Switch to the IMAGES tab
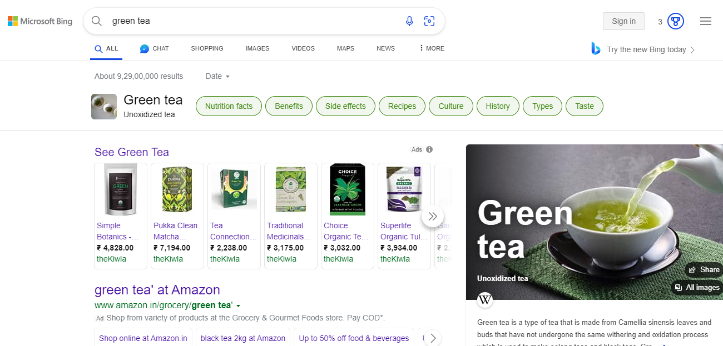 (x=257, y=48)
